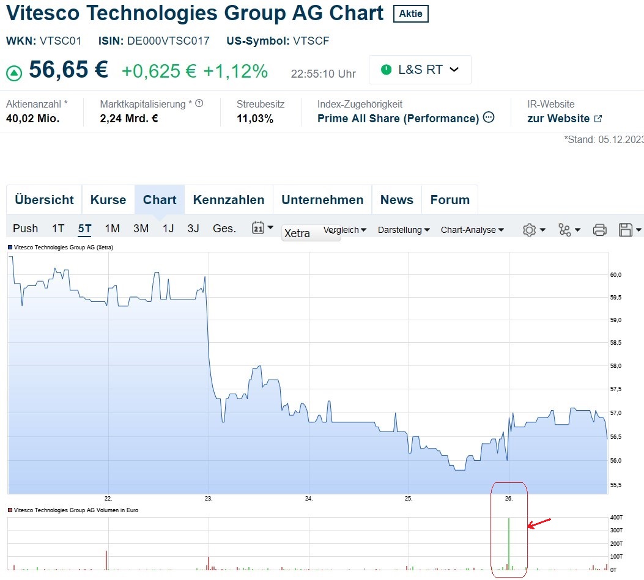Open the calendar date range picker icon
The height and width of the screenshot is (580, 644).
pos(257,228)
